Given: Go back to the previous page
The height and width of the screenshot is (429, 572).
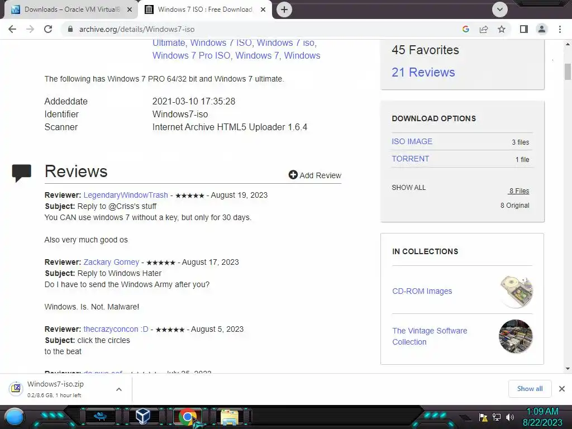Looking at the screenshot, I should [12, 29].
